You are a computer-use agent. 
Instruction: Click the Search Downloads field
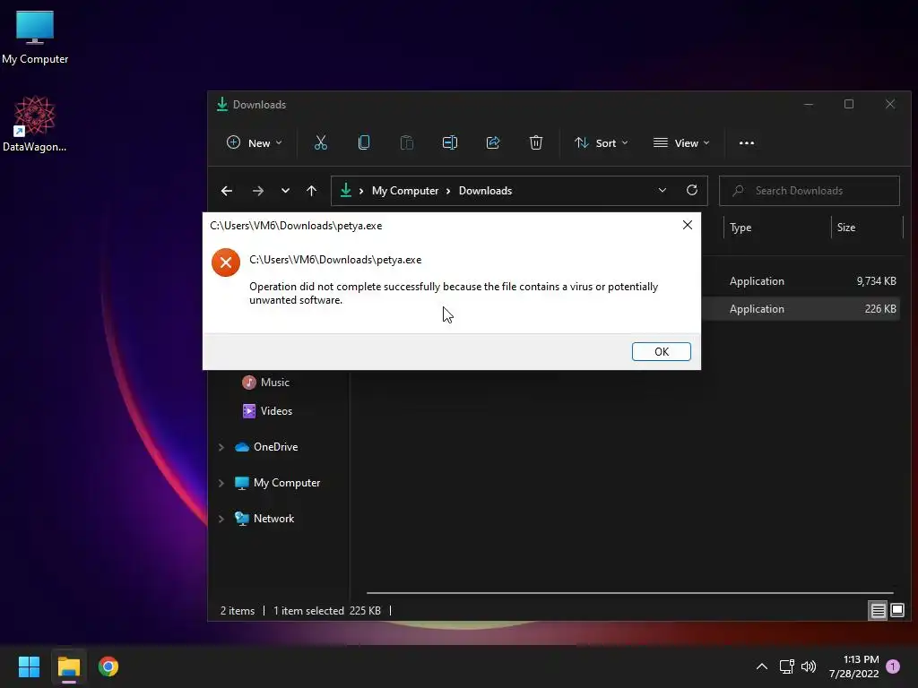tap(810, 191)
